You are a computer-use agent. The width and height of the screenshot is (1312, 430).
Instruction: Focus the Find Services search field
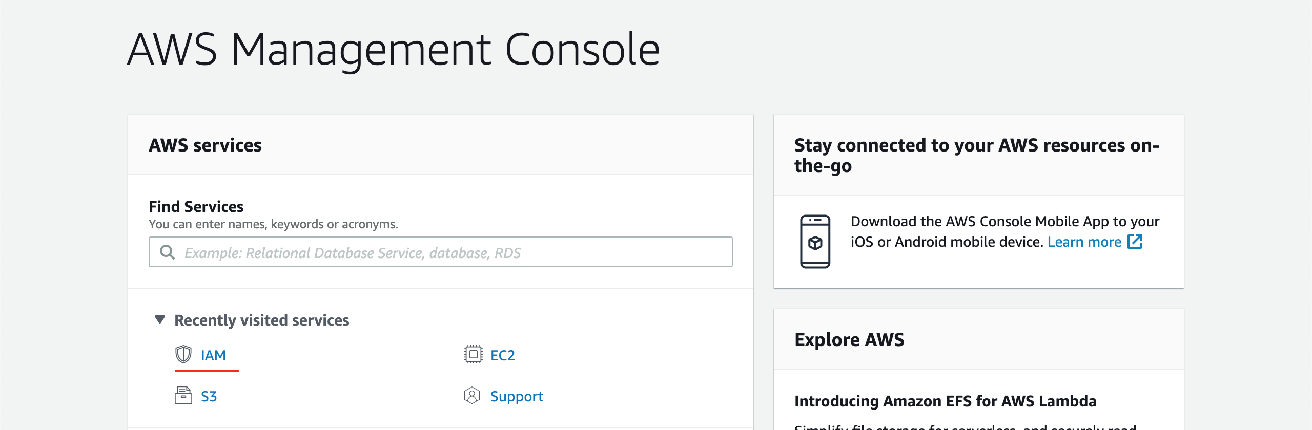click(441, 252)
